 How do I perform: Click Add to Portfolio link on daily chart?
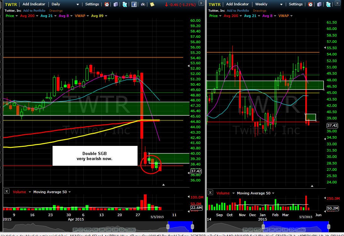click(34, 10)
